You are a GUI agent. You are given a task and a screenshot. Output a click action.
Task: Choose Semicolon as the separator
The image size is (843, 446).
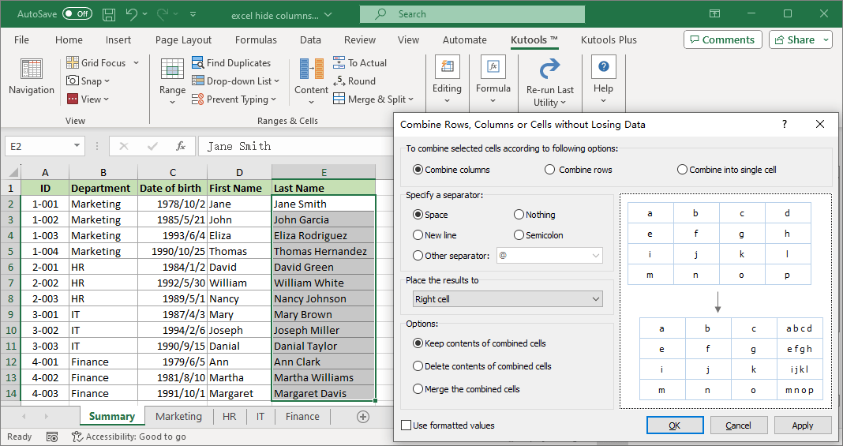[x=519, y=235]
